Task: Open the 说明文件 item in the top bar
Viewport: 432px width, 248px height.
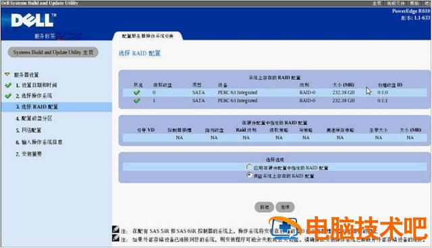Action: coord(396,3)
